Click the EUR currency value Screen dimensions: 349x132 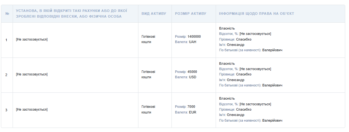[x=193, y=113]
